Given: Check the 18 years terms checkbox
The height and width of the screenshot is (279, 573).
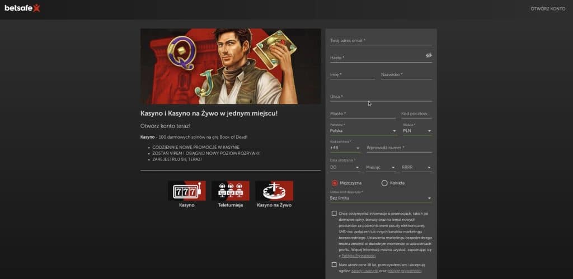Looking at the screenshot, I should point(334,264).
